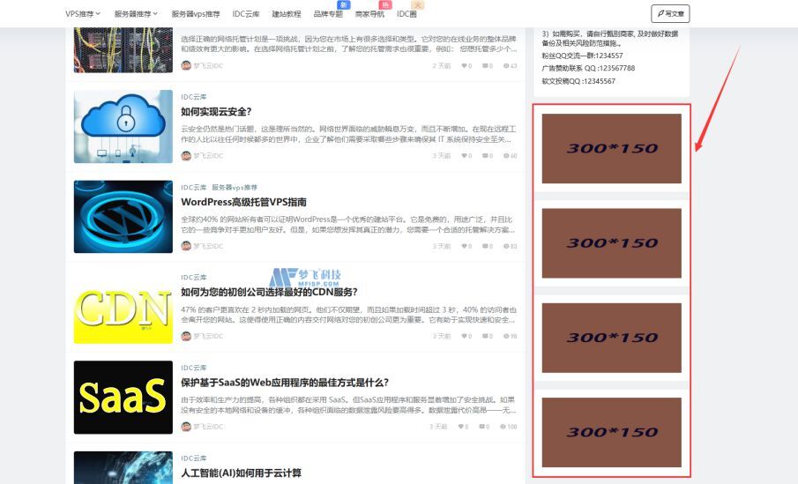Open the 品牌专题 nav menu item
Viewport: 798px width, 484px height.
click(x=328, y=14)
